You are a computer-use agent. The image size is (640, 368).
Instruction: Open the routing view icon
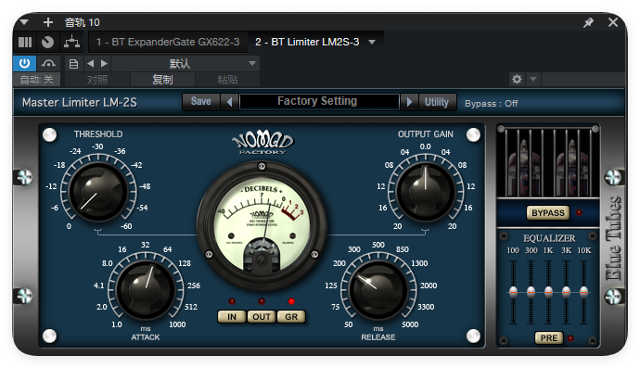pyautogui.click(x=71, y=42)
